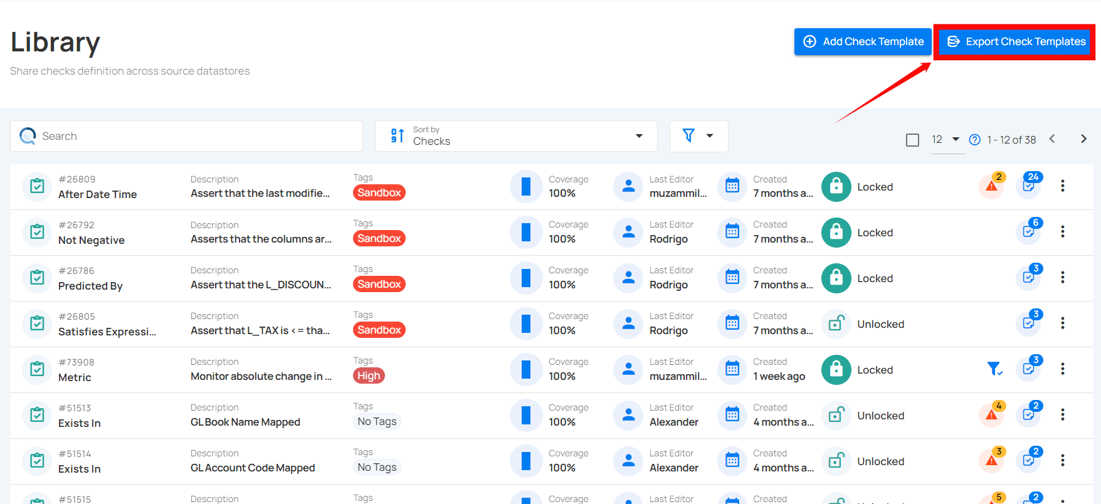Click Last Editor avatar on Not Negative row
Image resolution: width=1101 pixels, height=504 pixels.
point(628,232)
